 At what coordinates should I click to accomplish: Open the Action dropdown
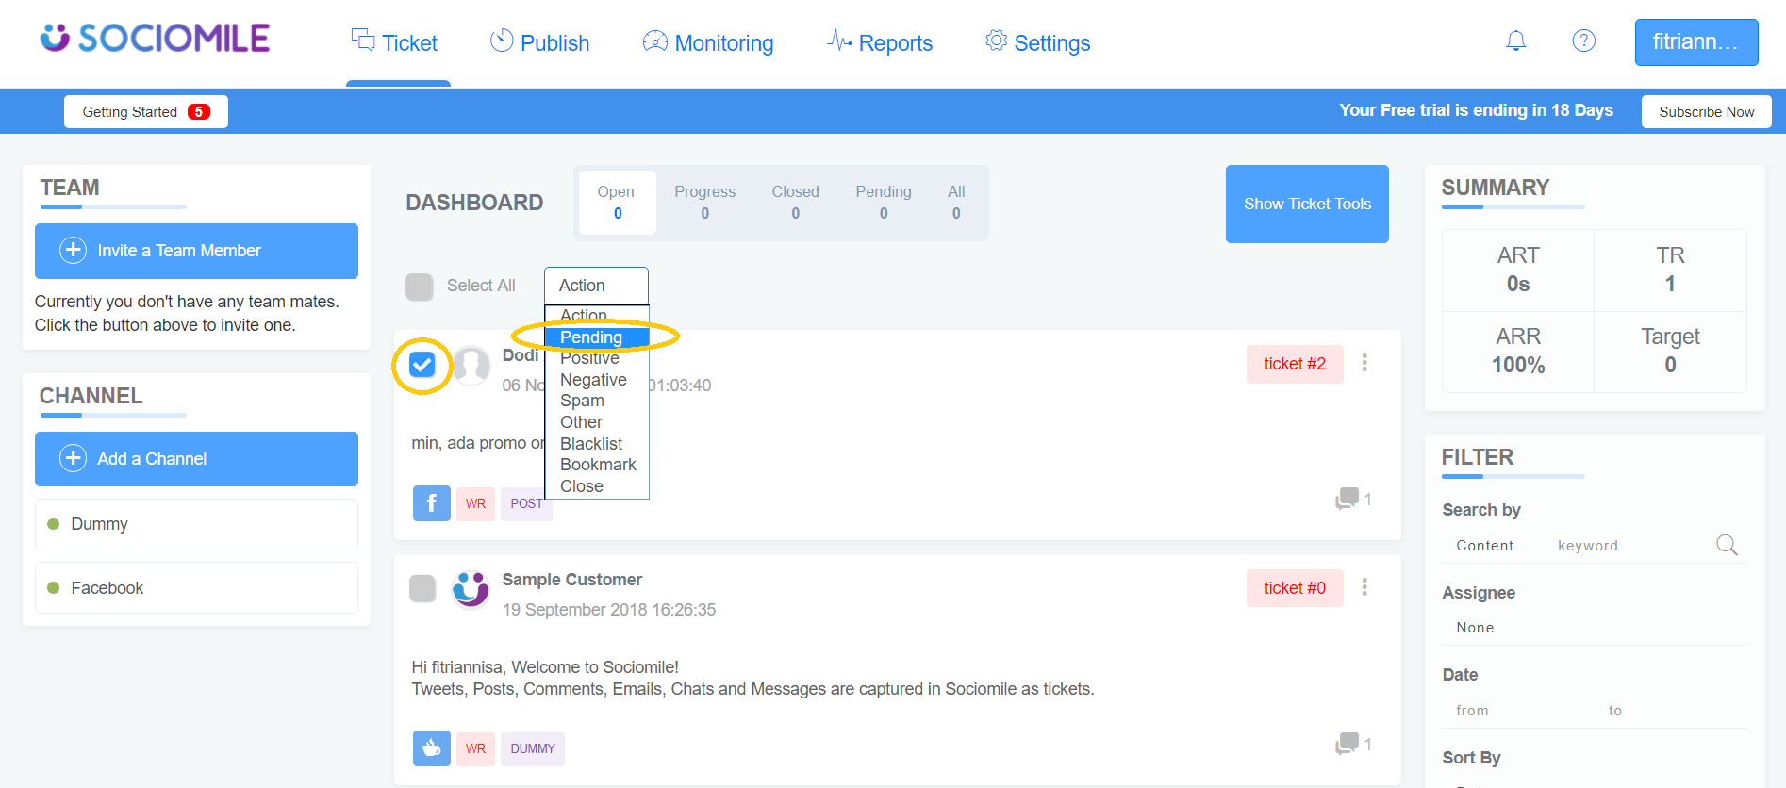[596, 286]
